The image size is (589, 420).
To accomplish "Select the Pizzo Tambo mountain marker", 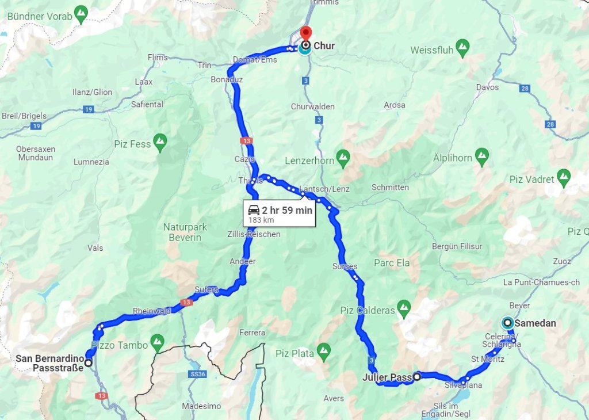I will [158, 343].
